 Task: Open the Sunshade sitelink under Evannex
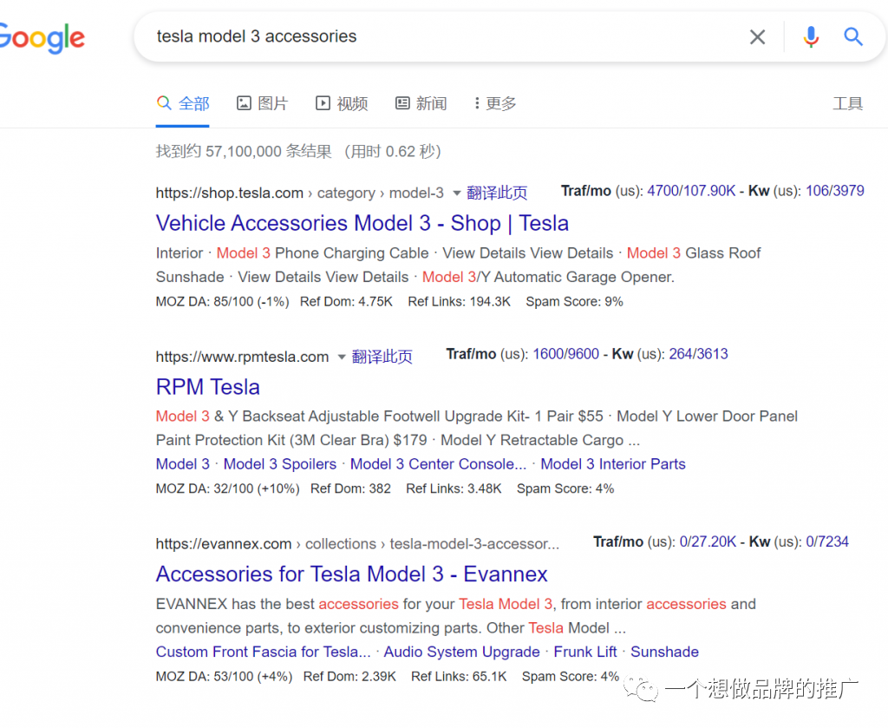tap(664, 653)
